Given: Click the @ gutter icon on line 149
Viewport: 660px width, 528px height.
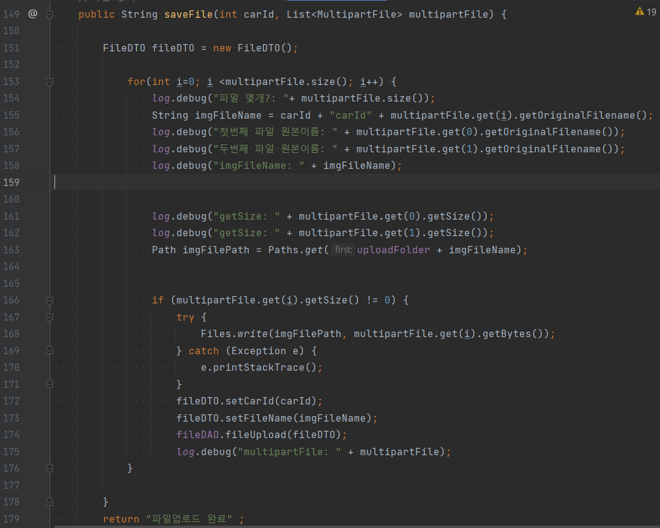Looking at the screenshot, I should [33, 14].
